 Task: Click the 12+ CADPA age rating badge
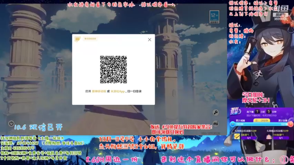[x=214, y=17]
